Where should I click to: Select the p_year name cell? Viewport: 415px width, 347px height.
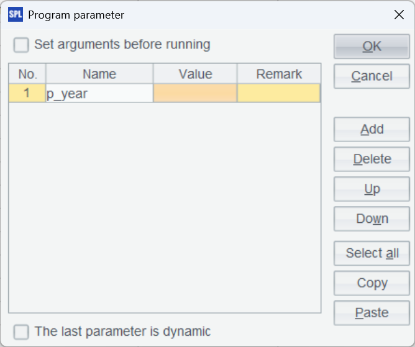point(99,94)
